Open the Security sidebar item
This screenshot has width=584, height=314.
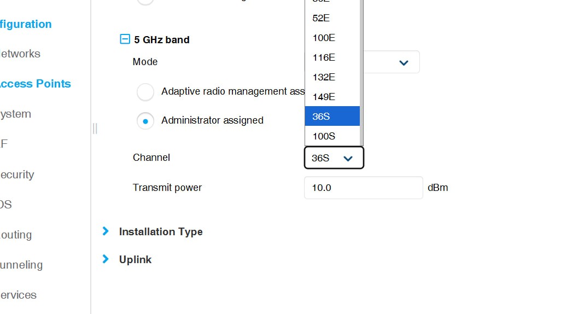(x=17, y=175)
